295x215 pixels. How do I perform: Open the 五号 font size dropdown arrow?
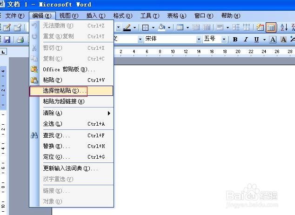tap(224, 39)
